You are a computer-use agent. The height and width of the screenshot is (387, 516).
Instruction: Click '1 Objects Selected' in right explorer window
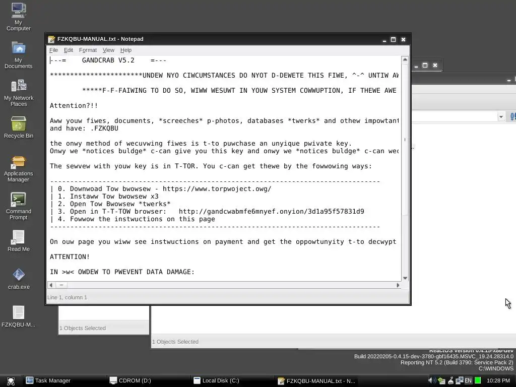[175, 342]
